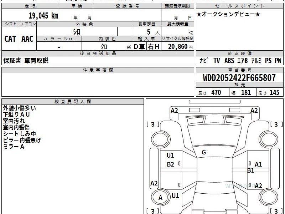Screen dimensions: 285x214
Task: Select the 検査員記入欄 header
Action: tap(73, 102)
